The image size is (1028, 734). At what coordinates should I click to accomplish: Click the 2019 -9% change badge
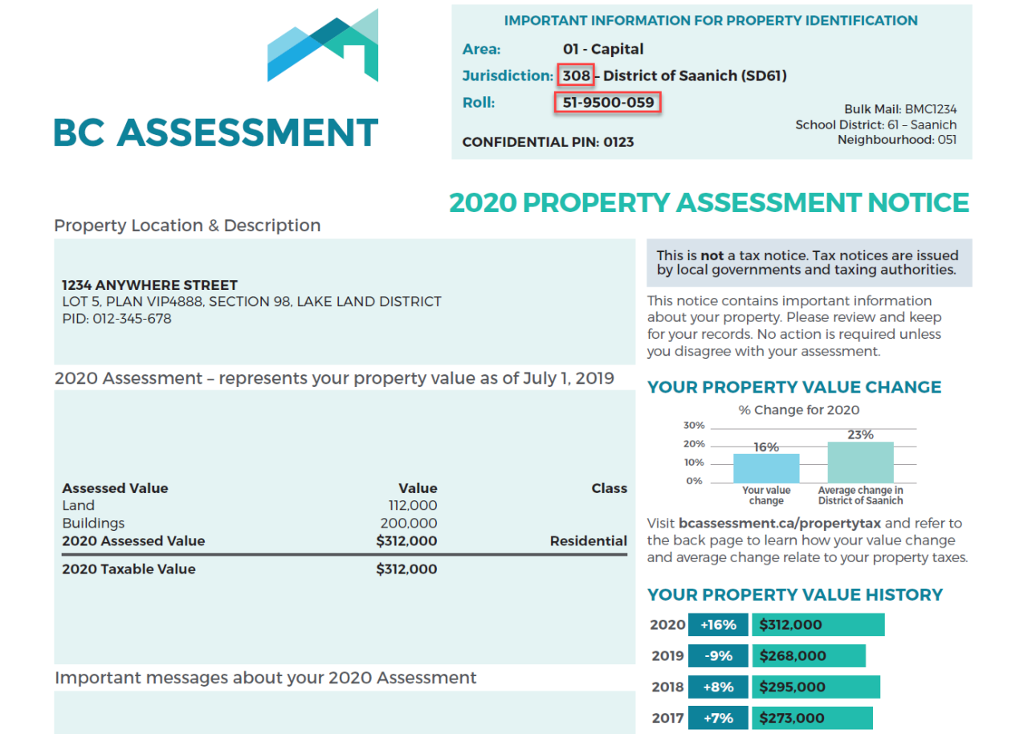pyautogui.click(x=718, y=655)
